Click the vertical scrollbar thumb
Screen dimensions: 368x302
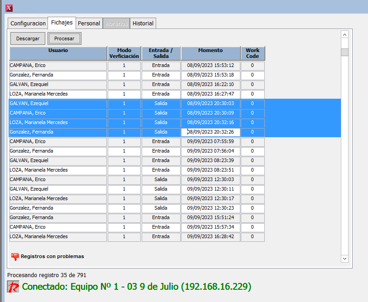344,52
